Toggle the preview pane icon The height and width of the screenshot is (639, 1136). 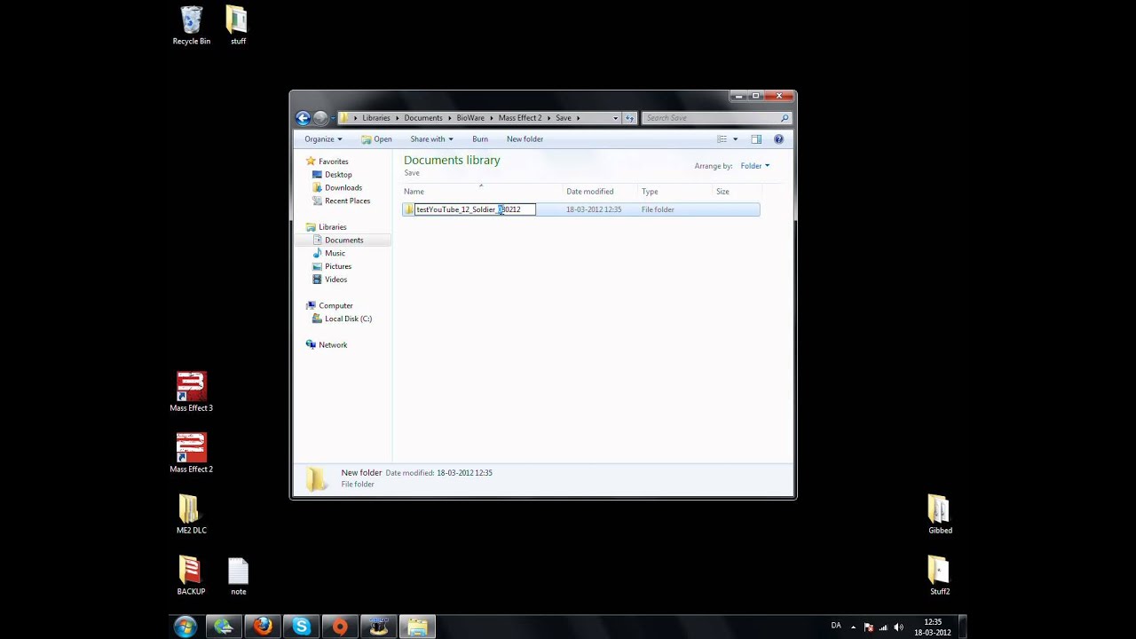point(756,139)
